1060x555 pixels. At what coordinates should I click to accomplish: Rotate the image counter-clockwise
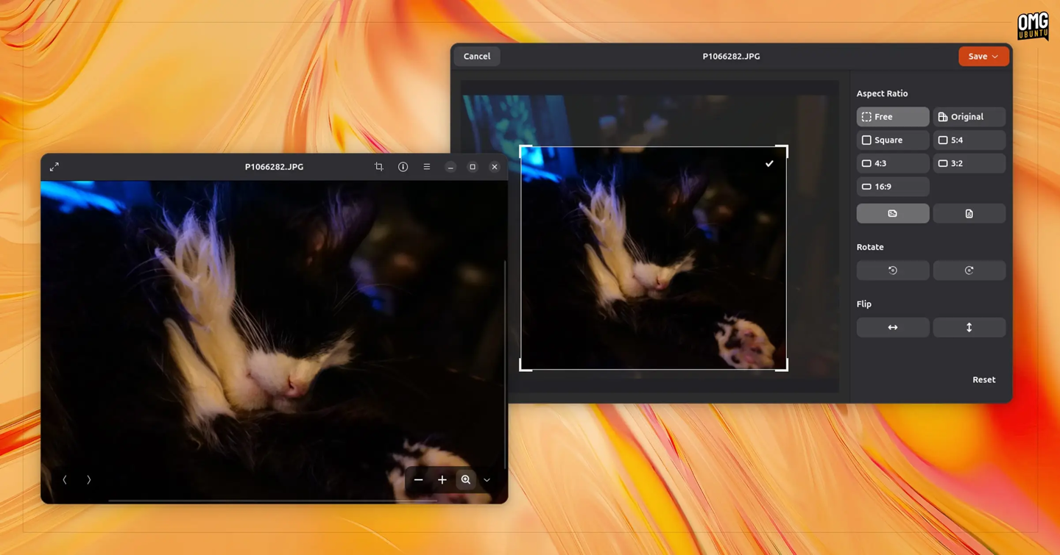(893, 271)
